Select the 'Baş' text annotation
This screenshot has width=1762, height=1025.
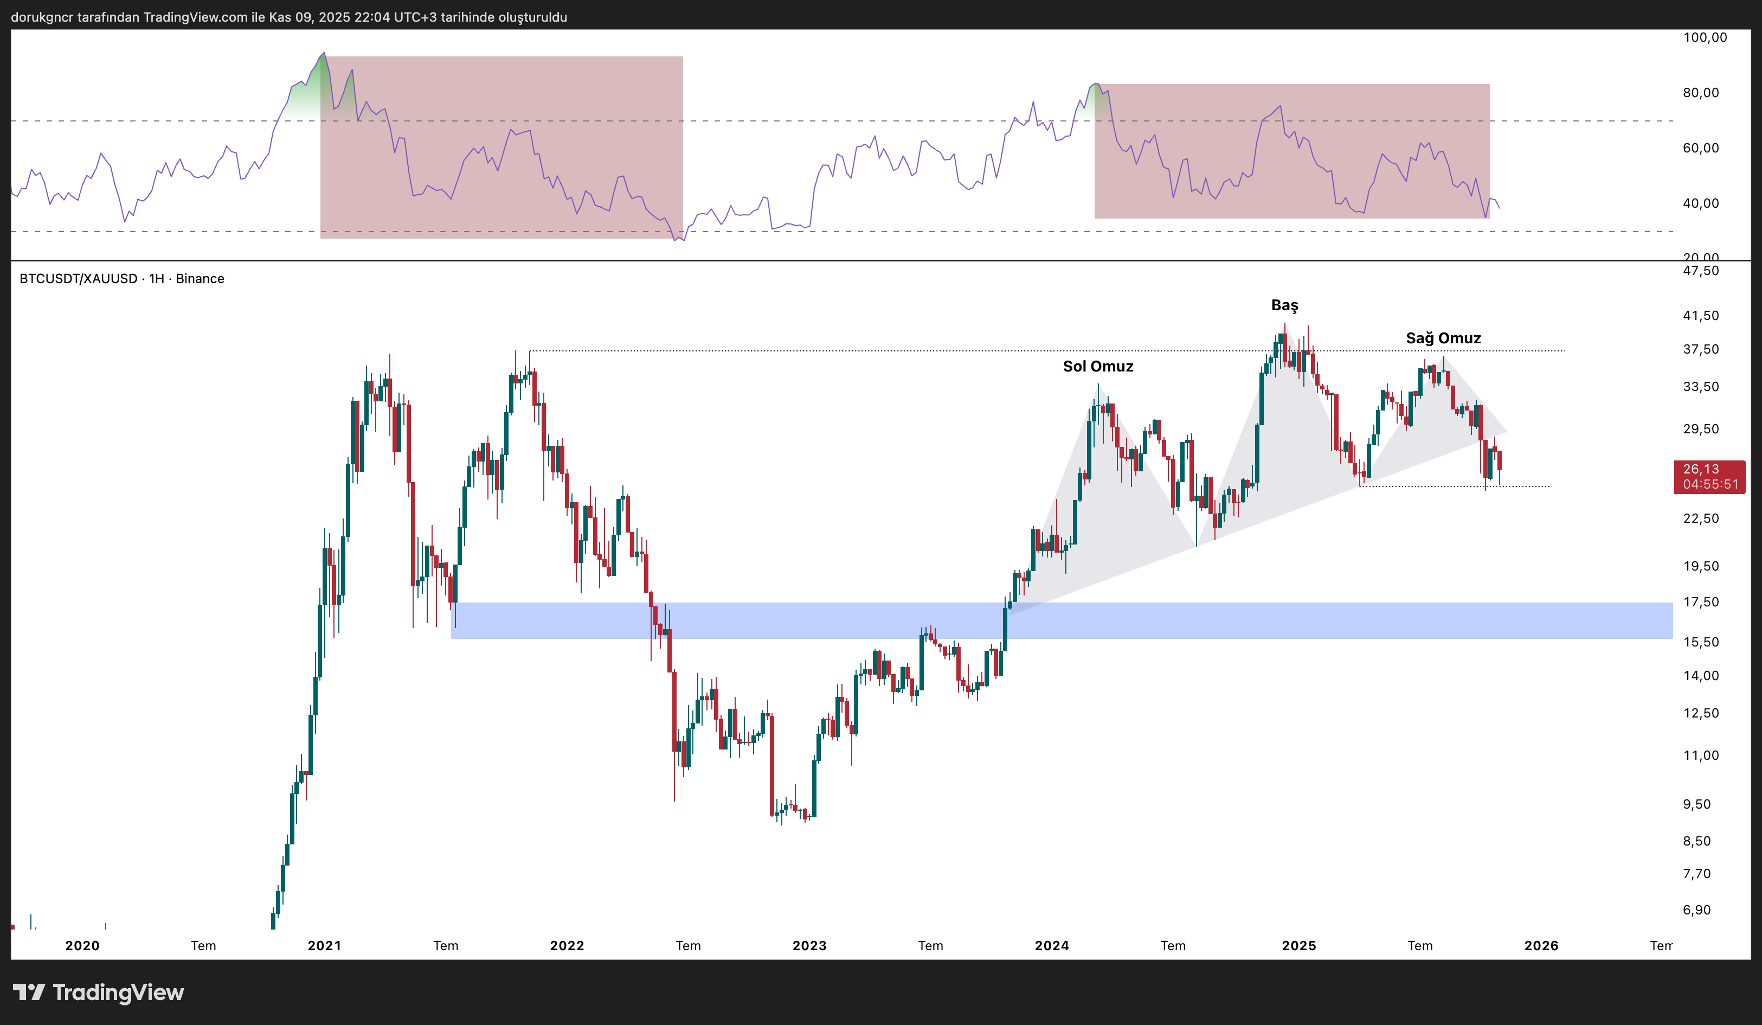pos(1284,305)
